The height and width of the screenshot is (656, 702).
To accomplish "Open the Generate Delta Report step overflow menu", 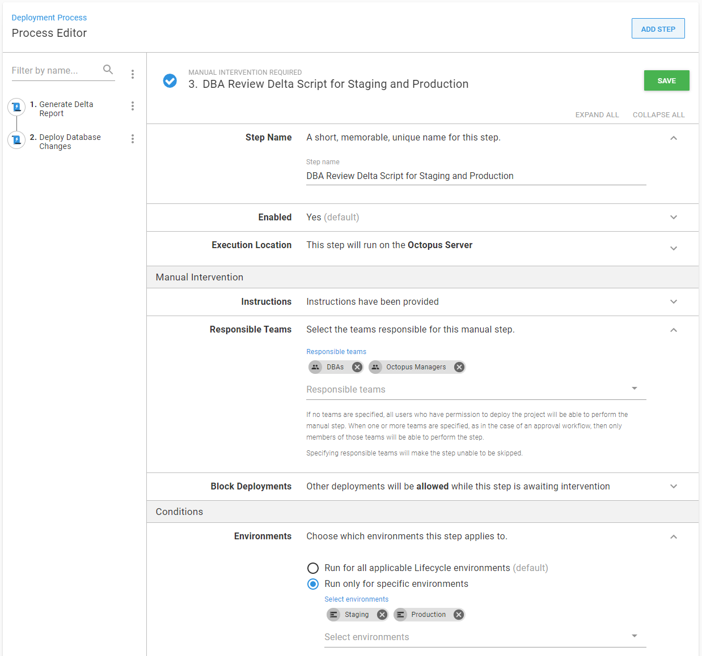I will pyautogui.click(x=133, y=106).
